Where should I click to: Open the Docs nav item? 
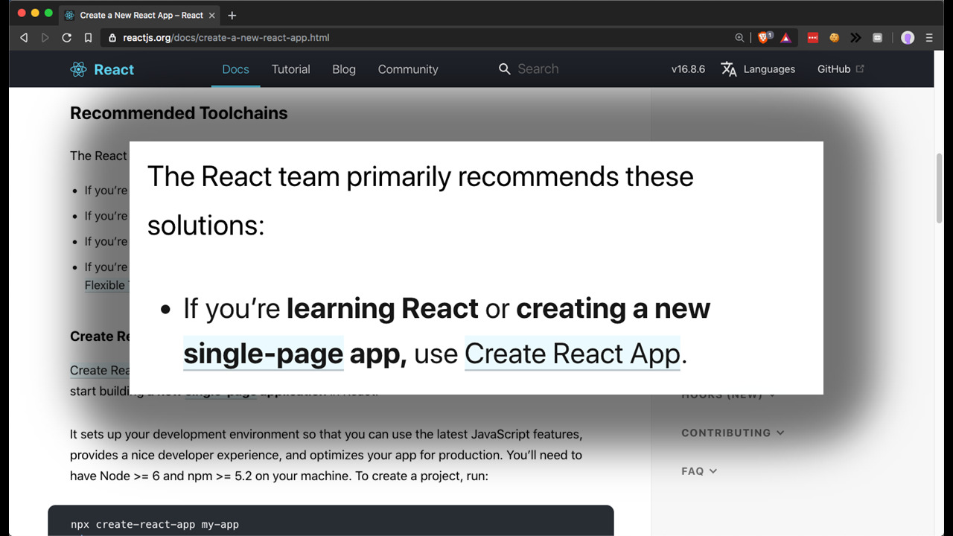click(x=235, y=69)
